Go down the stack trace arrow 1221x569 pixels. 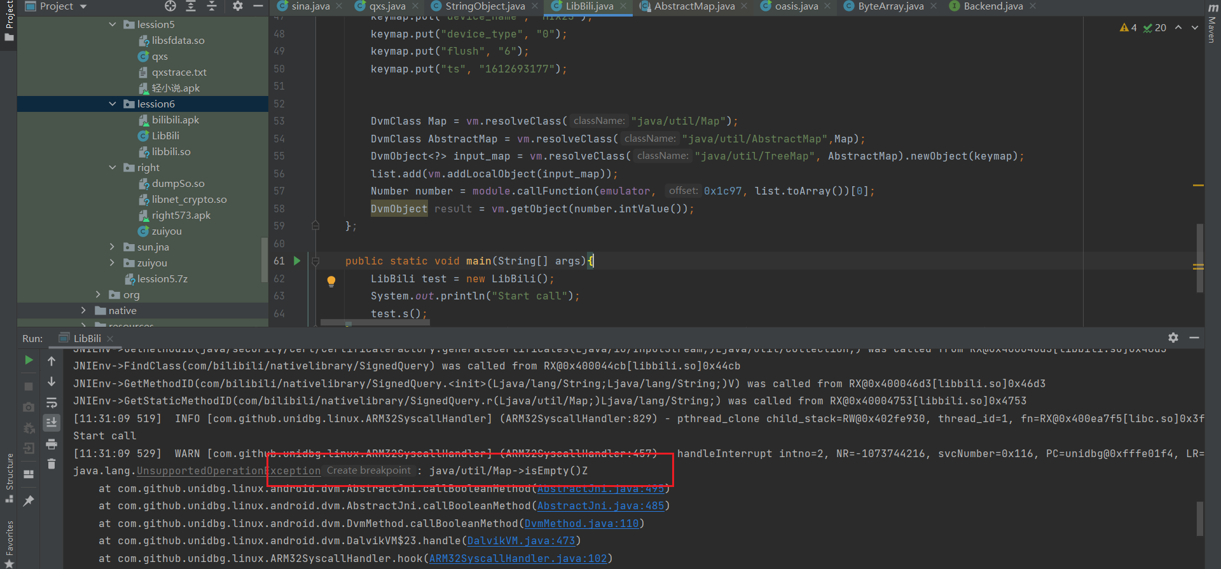click(x=52, y=381)
